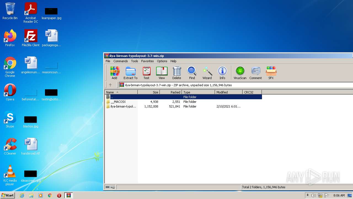This screenshot has width=353, height=199.
Task: Select the beforestat desktop file
Action: (31, 95)
